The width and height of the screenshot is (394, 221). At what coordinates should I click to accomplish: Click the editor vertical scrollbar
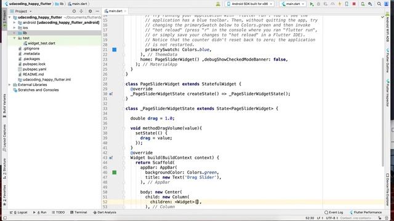[x=383, y=112]
